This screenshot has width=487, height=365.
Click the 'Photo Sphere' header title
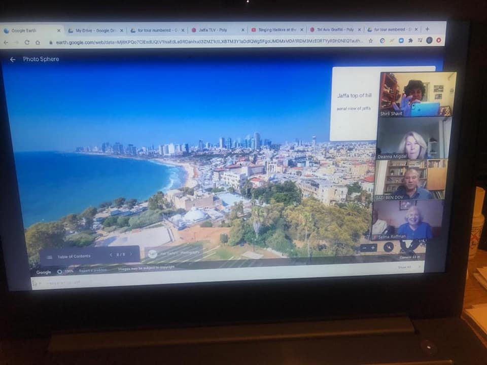(x=41, y=59)
